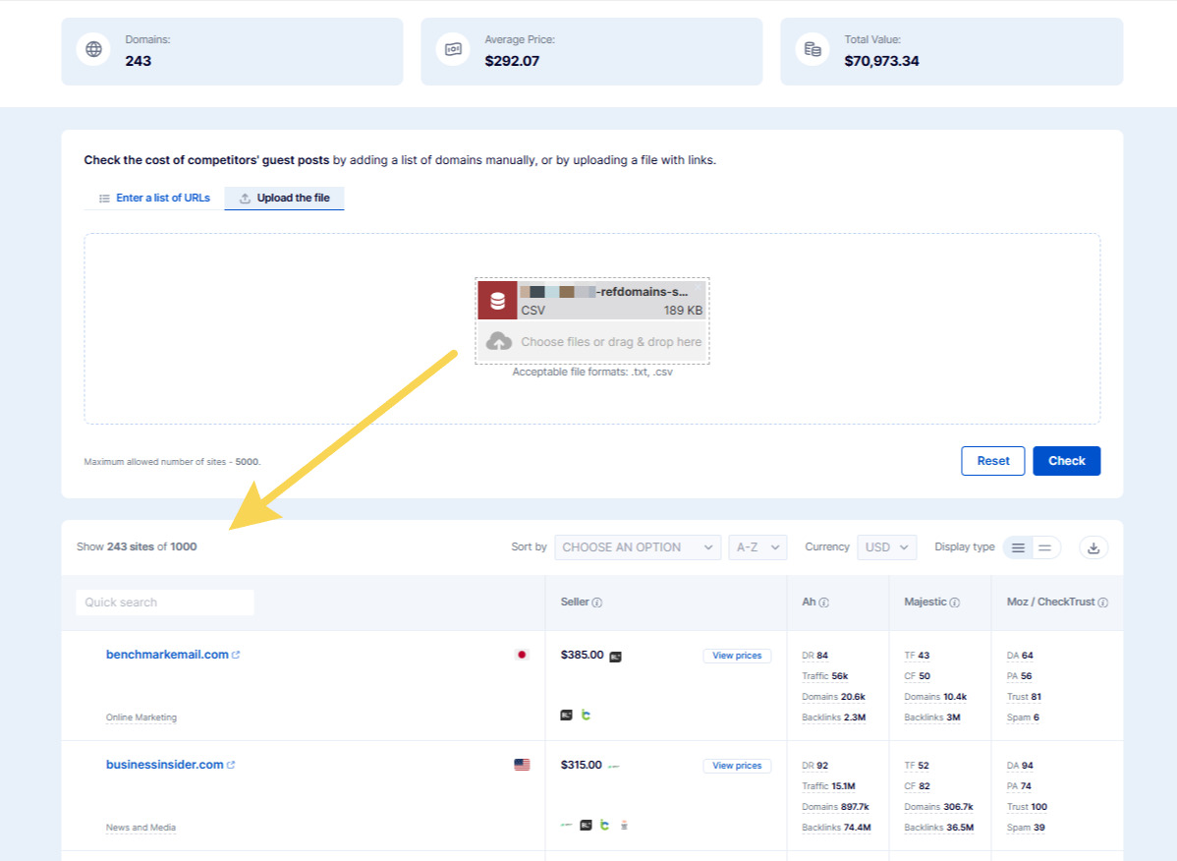The width and height of the screenshot is (1177, 861).
Task: Click the Total Value calculator icon
Action: coord(813,47)
